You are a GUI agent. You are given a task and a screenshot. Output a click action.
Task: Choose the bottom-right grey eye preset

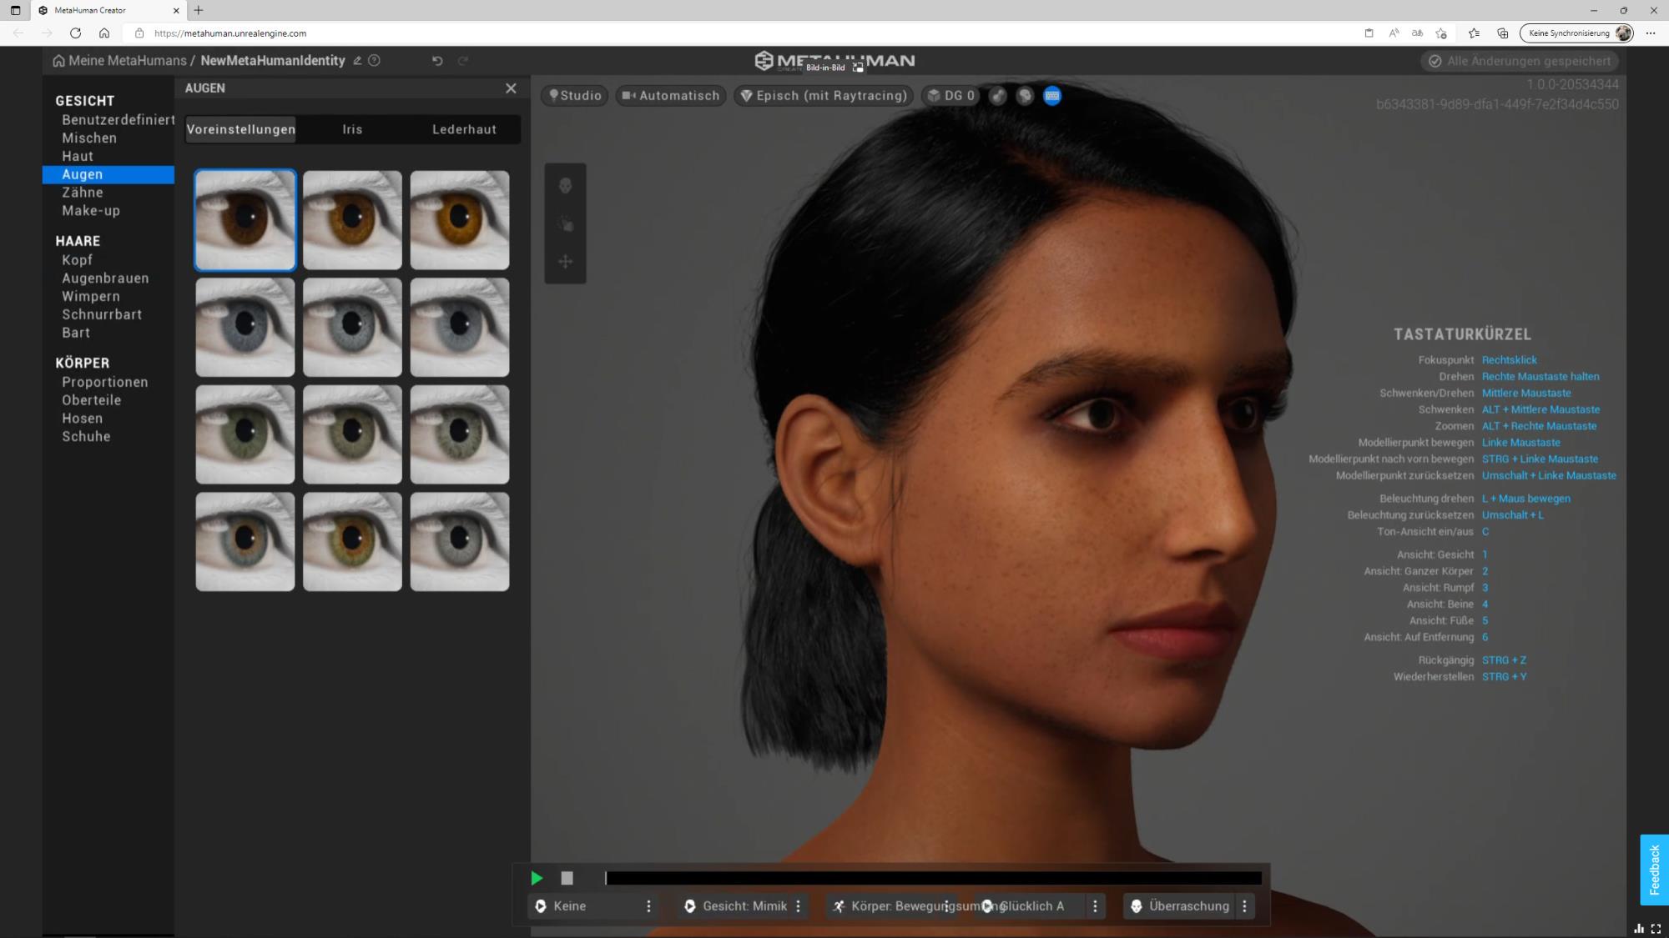[x=460, y=542]
